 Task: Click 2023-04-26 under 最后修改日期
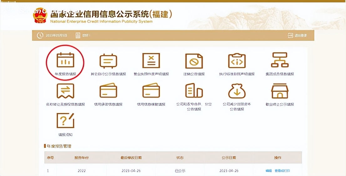coord(131,171)
